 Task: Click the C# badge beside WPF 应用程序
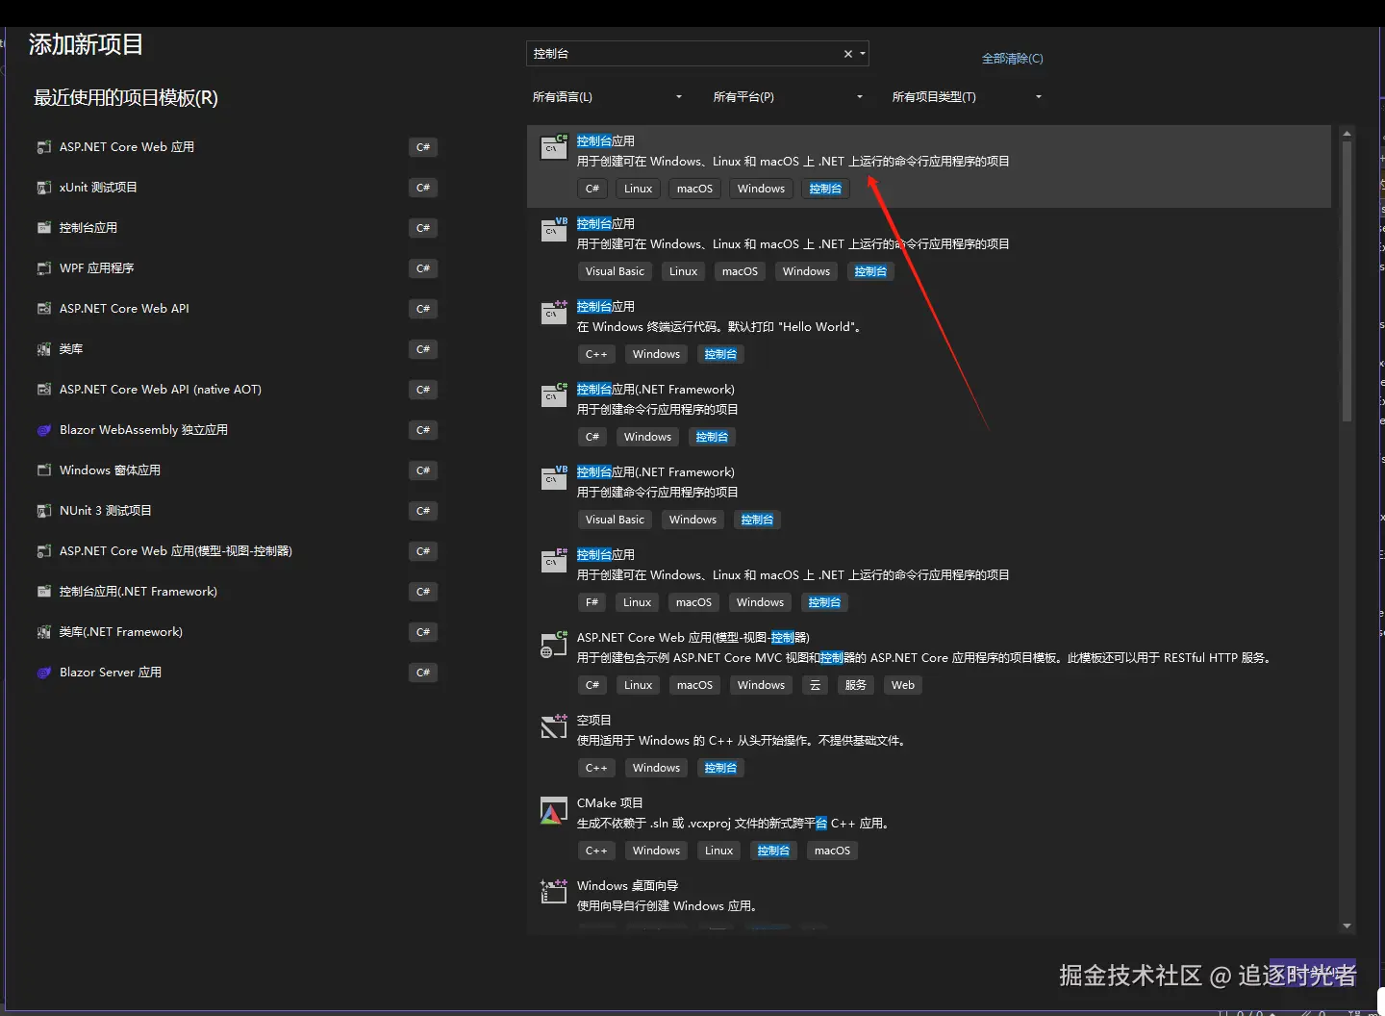(423, 268)
